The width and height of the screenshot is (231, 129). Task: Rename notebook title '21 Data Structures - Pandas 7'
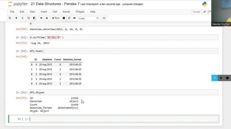pos(55,4)
